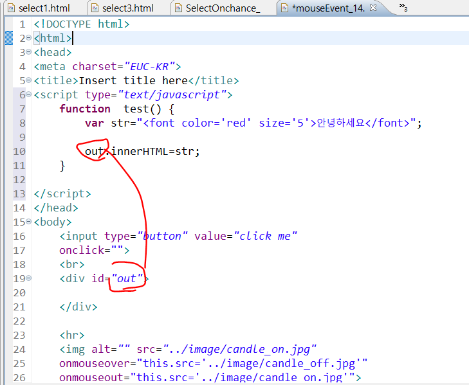Click the <hr> tag on line 23
469x385 pixels.
click(72, 335)
